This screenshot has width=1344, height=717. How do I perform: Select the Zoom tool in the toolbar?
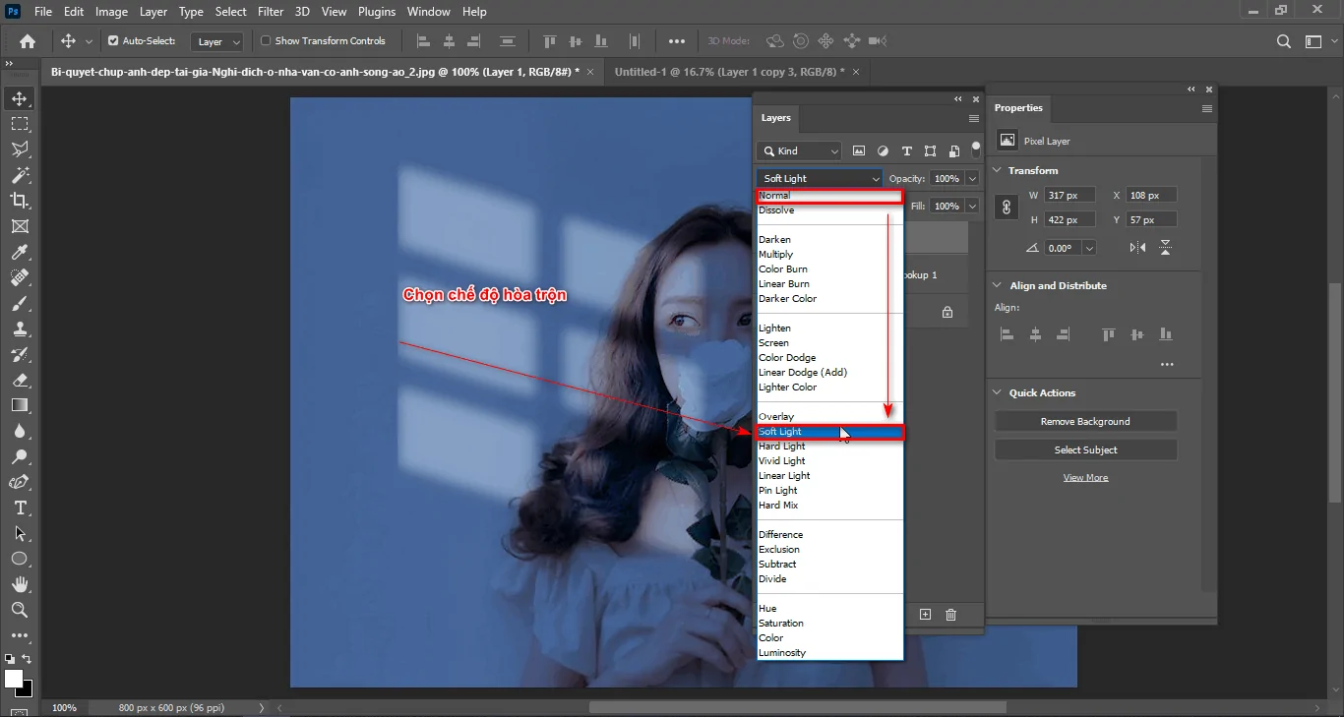pos(20,610)
